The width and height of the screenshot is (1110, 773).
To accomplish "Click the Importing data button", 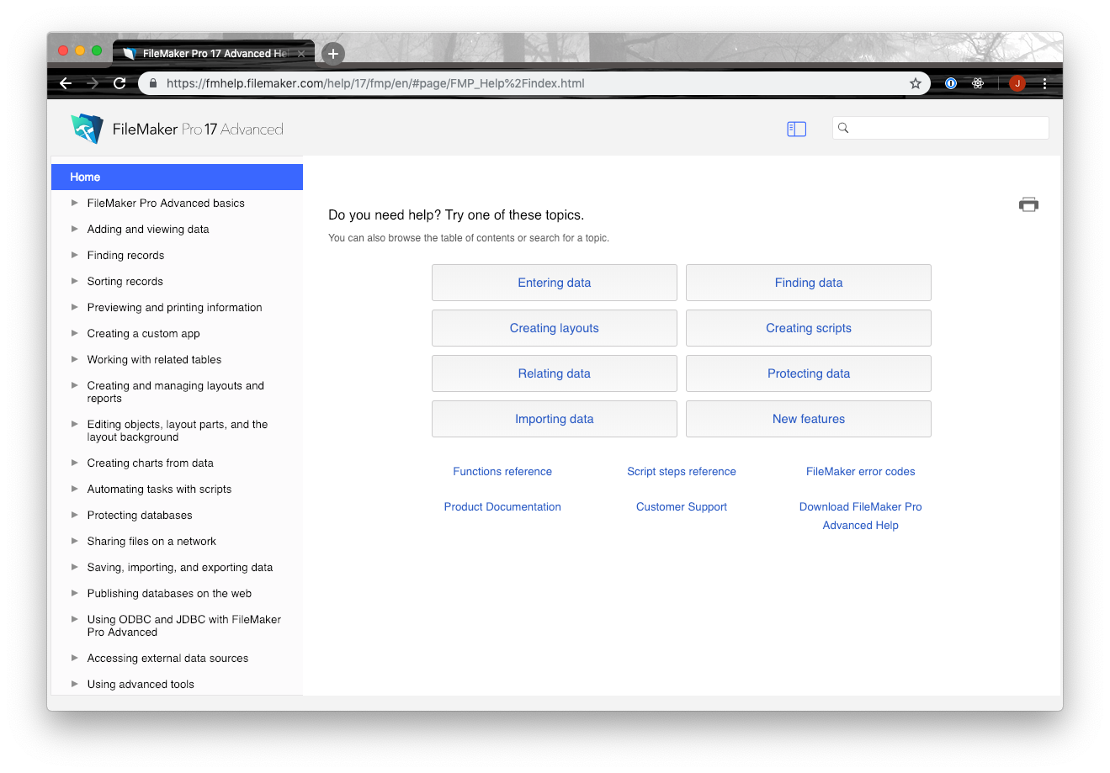I will point(555,419).
